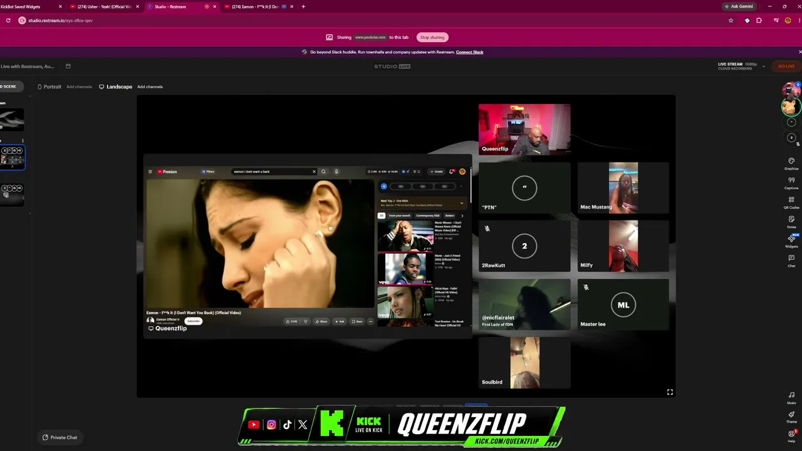Select the Milfy guest tile

point(623,246)
